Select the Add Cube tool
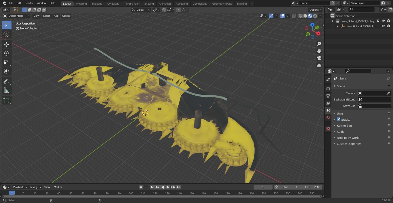The width and height of the screenshot is (393, 203). tap(6, 100)
